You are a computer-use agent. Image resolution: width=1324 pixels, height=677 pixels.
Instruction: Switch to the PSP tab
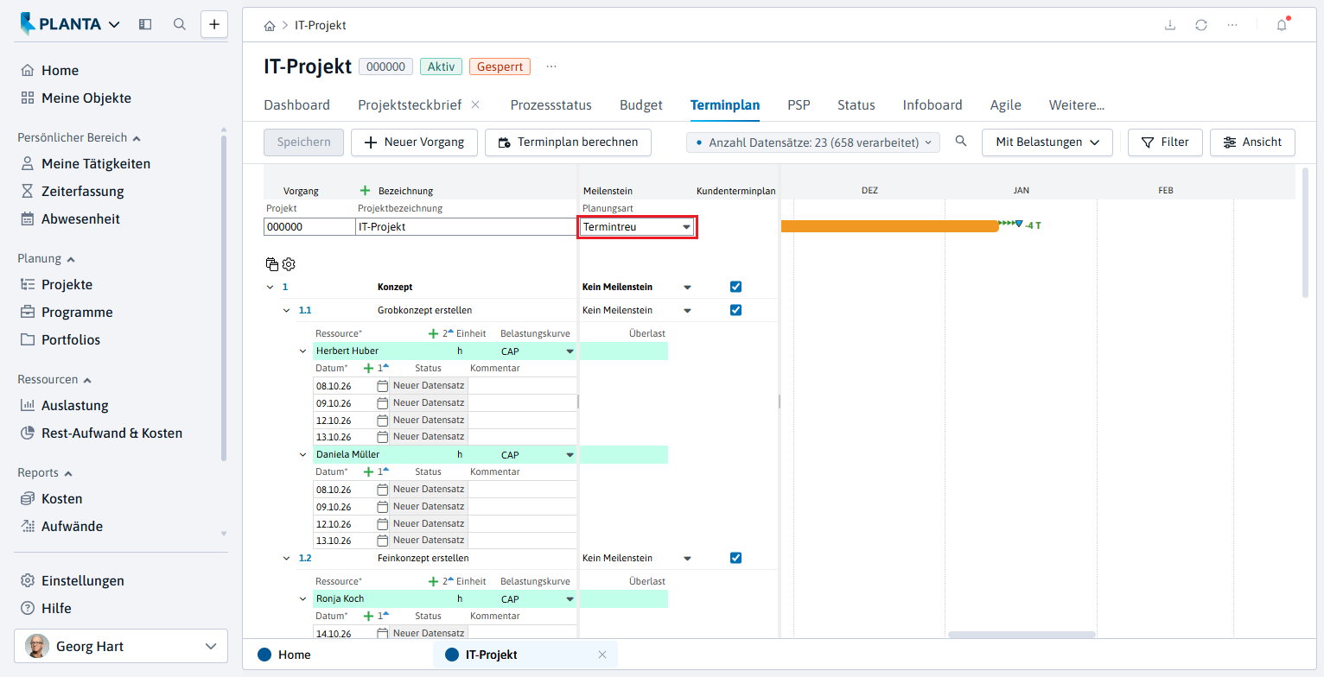799,105
